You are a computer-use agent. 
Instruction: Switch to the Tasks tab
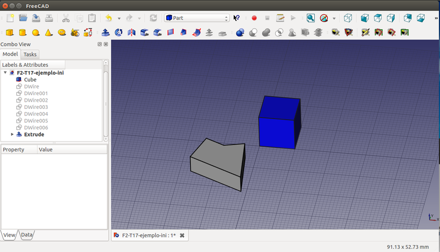tap(30, 54)
